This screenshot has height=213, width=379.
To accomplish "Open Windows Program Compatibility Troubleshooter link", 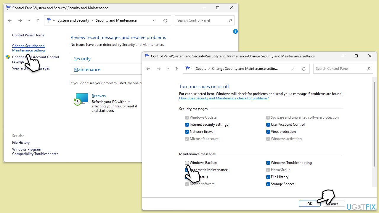I will tap(35, 151).
